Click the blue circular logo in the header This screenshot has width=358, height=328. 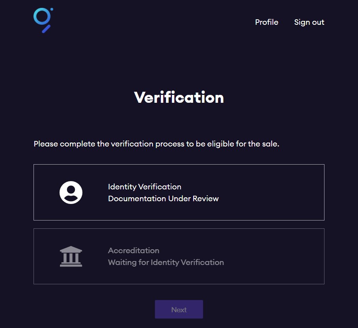43,20
